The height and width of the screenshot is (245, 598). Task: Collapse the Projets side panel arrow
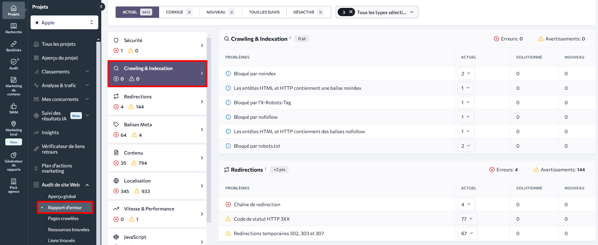click(x=101, y=7)
